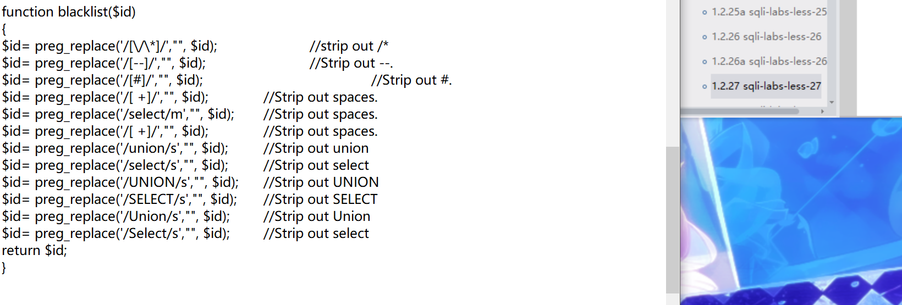This screenshot has width=902, height=305.
Task: Click the preg_replace '/[--]/' code line
Action: [104, 63]
